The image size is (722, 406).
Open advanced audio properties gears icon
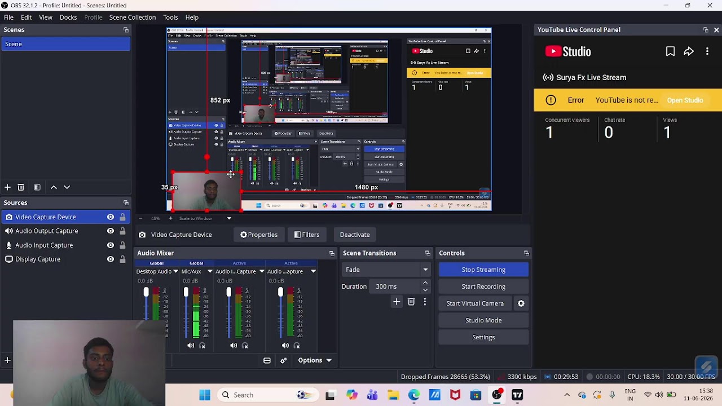point(283,360)
